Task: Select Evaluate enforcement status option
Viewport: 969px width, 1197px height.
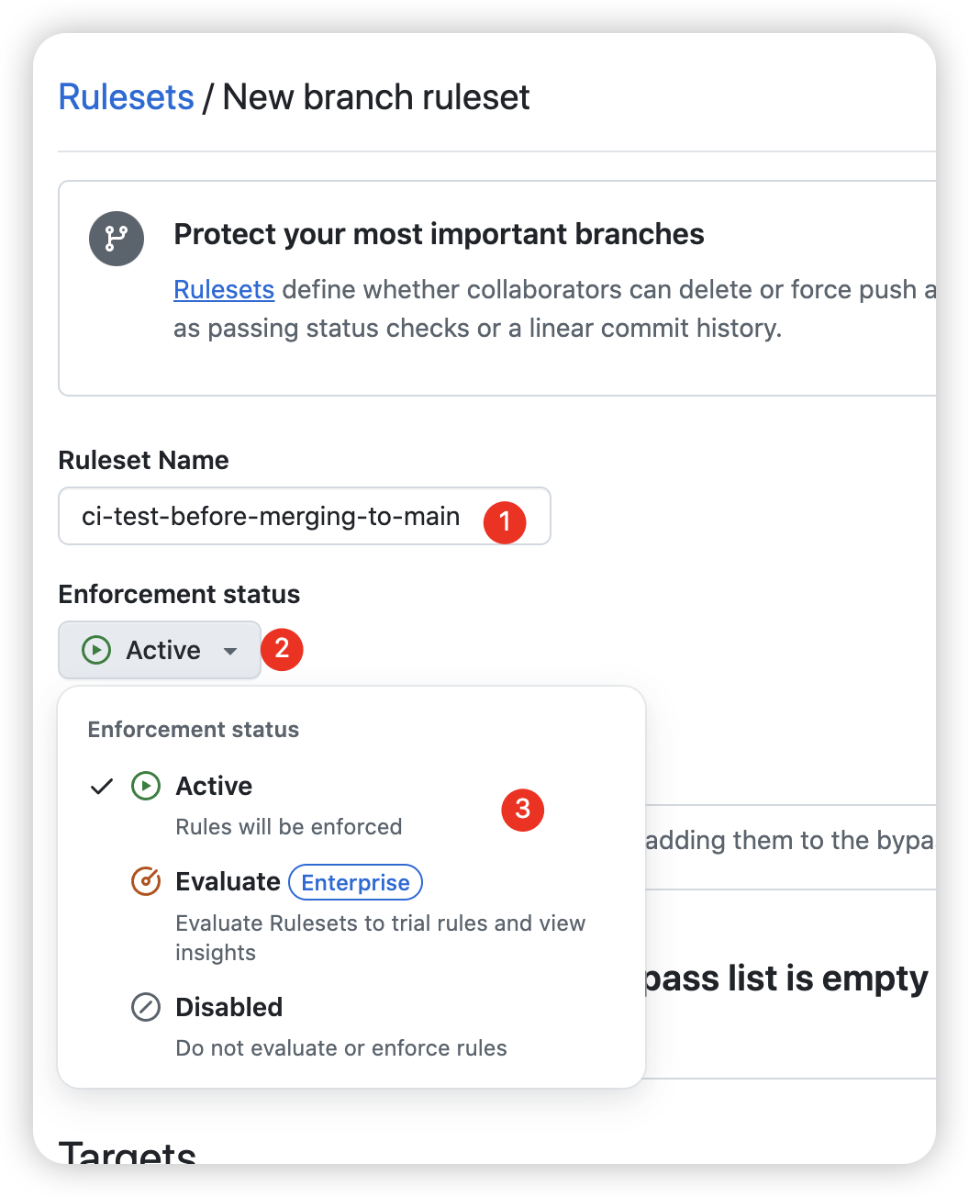Action: pyautogui.click(x=228, y=882)
